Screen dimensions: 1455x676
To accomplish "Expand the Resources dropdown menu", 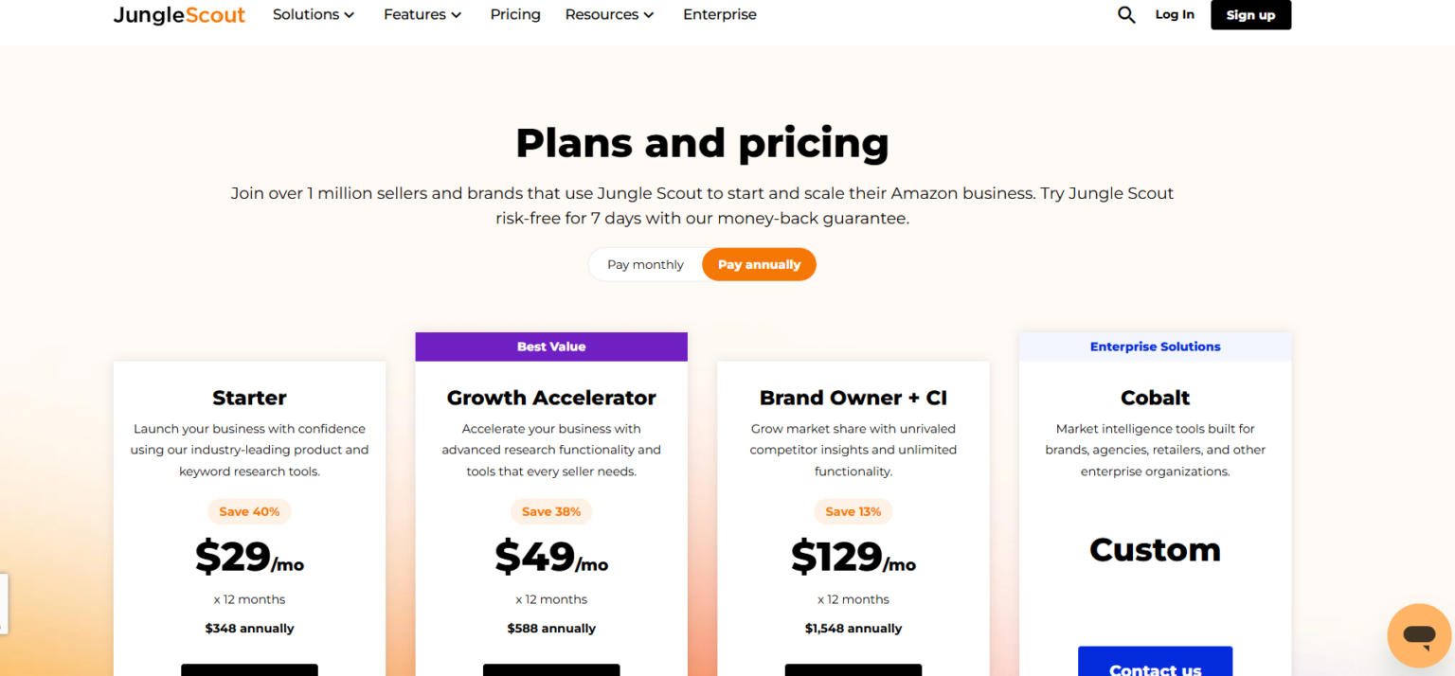I will 609,15.
